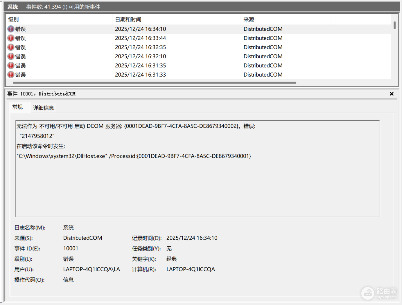402x305 pixels.
Task: Click error icon of 16:31:35 event
Action: tap(11, 66)
